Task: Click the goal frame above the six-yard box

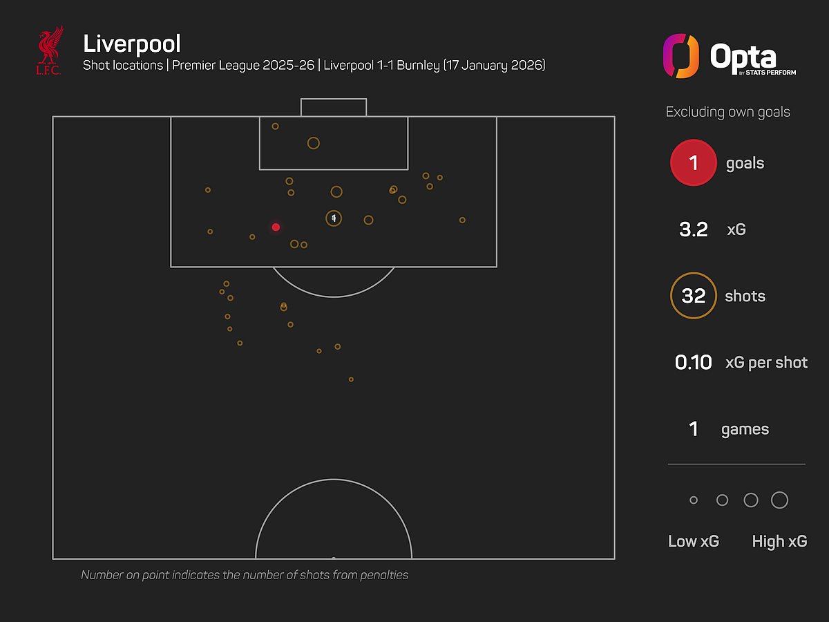Action: tap(334, 107)
